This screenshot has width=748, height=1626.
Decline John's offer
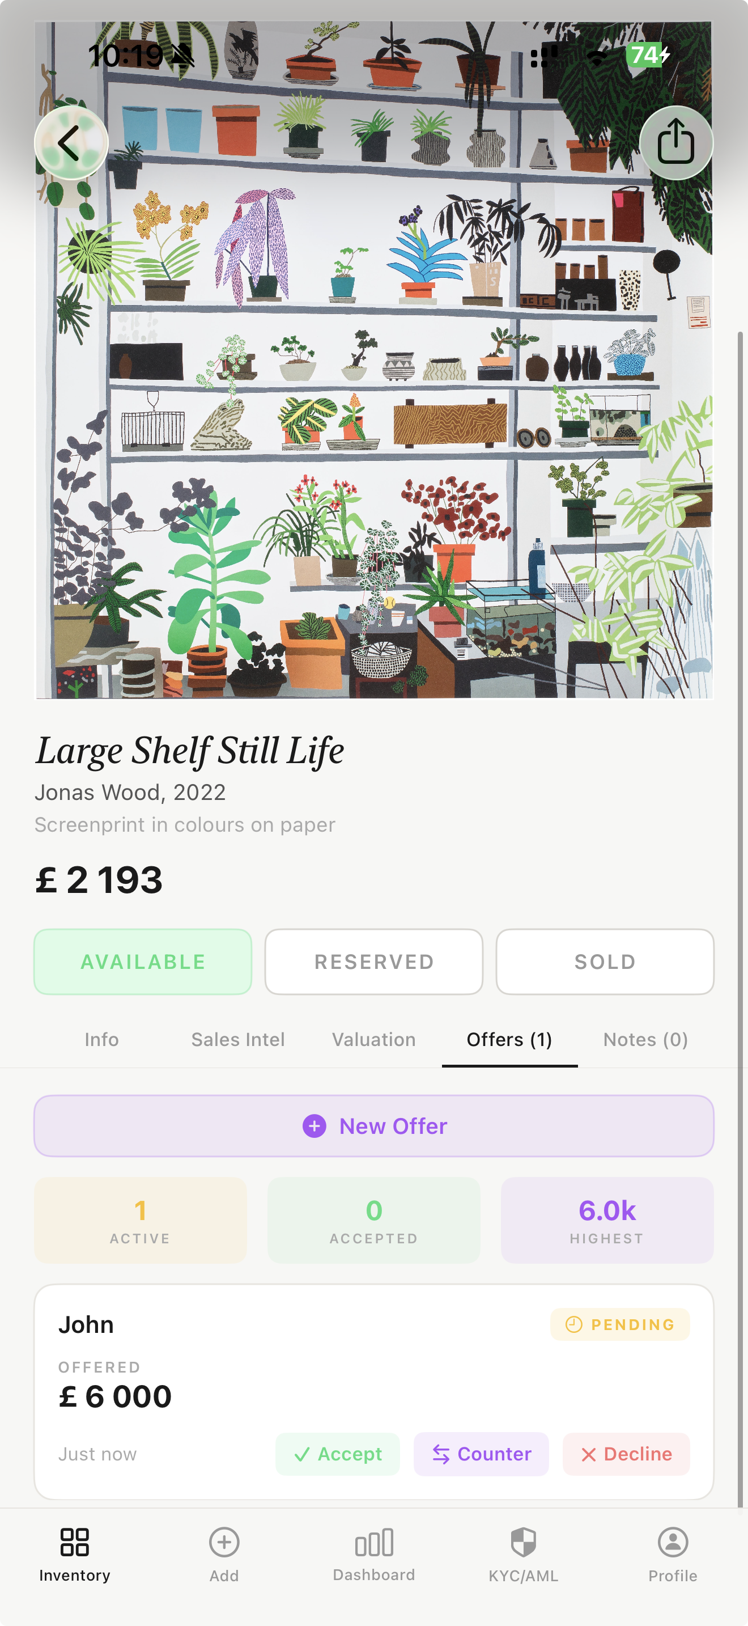(x=626, y=1454)
